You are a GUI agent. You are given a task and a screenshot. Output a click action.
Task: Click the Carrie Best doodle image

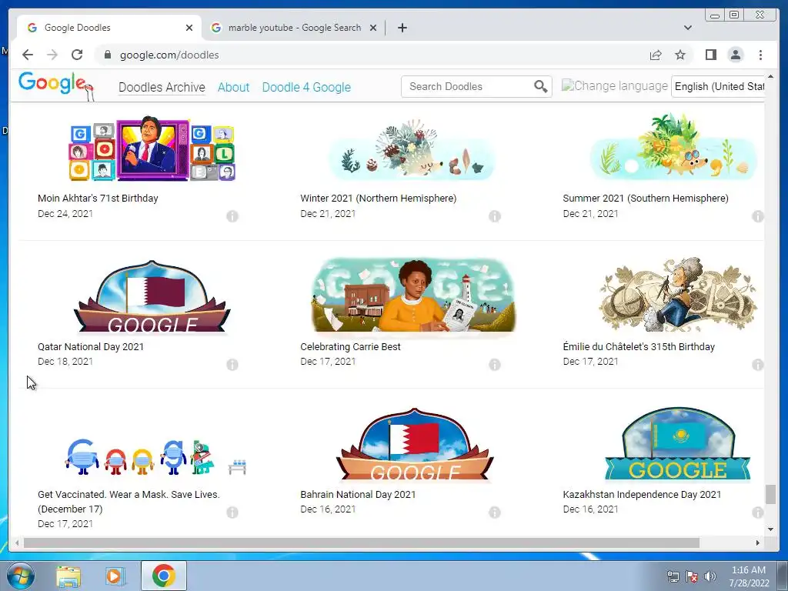pyautogui.click(x=413, y=295)
